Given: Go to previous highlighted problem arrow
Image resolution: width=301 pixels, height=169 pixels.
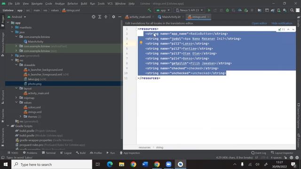Looking at the screenshot, I should coord(288,29).
